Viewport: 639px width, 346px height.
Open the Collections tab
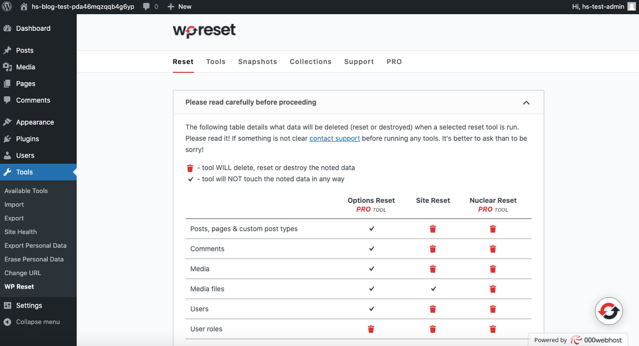310,62
